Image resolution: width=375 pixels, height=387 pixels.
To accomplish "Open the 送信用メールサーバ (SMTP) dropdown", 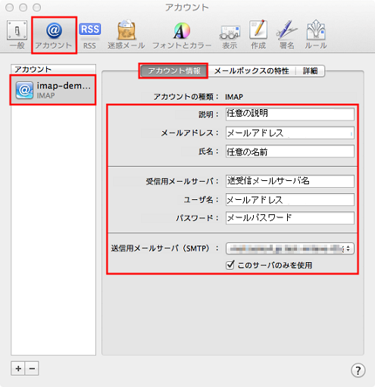I will click(x=290, y=248).
